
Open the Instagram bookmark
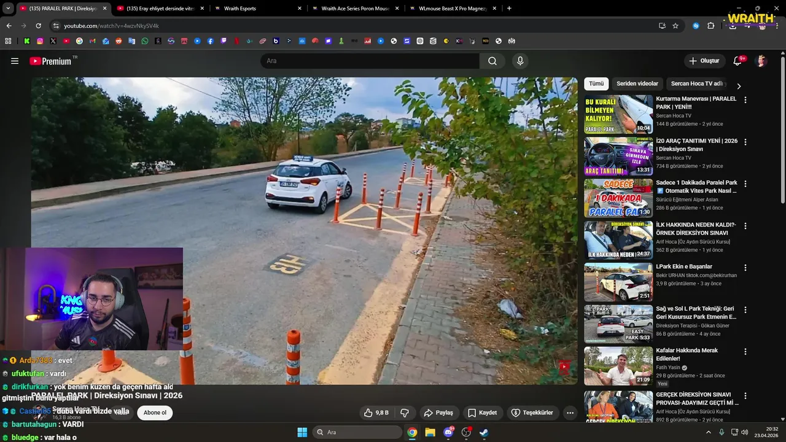tap(40, 41)
